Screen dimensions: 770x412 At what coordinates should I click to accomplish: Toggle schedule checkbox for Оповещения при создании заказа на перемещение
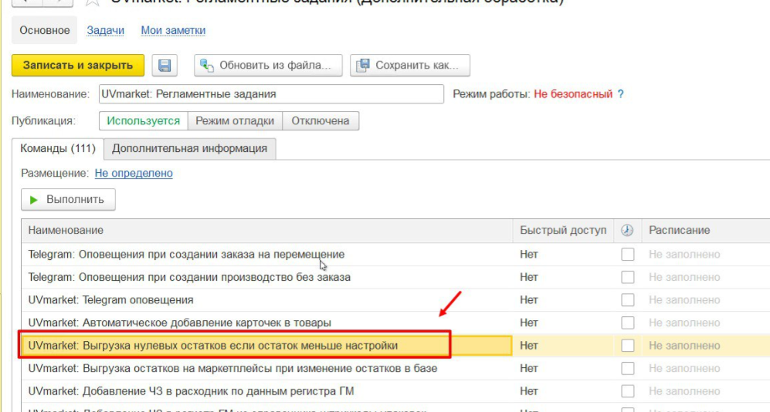[x=628, y=255]
